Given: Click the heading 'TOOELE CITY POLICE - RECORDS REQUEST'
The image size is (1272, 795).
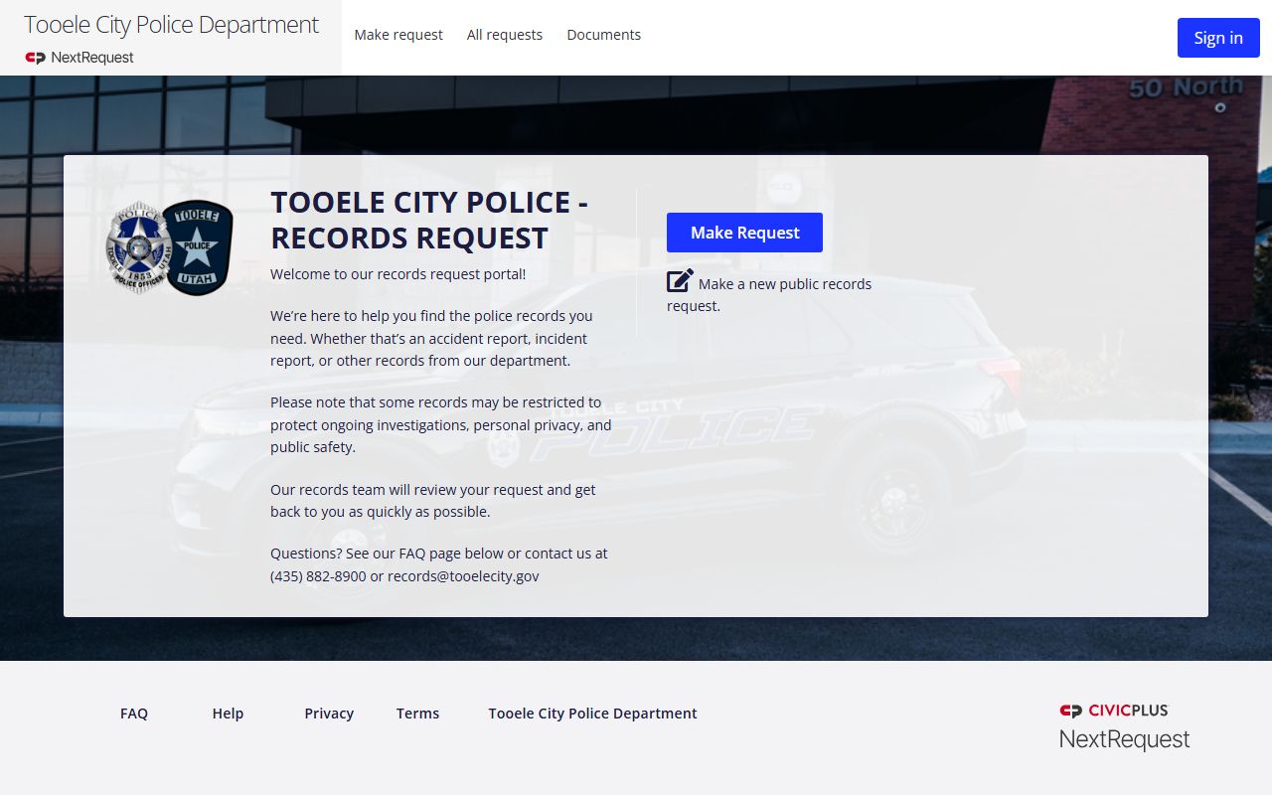Looking at the screenshot, I should 429,220.
